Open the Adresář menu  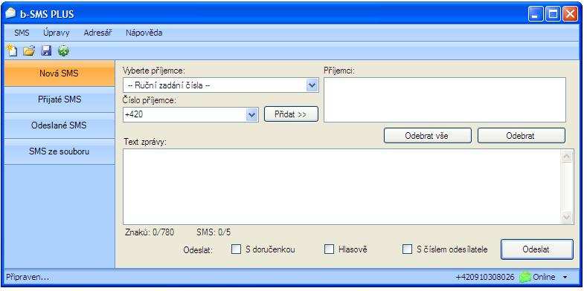pos(97,33)
